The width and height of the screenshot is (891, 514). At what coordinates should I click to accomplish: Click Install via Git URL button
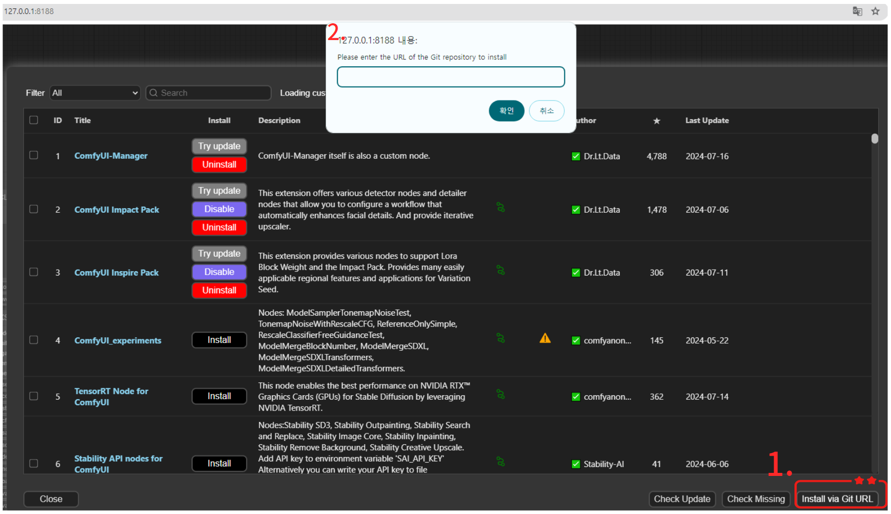click(x=837, y=499)
